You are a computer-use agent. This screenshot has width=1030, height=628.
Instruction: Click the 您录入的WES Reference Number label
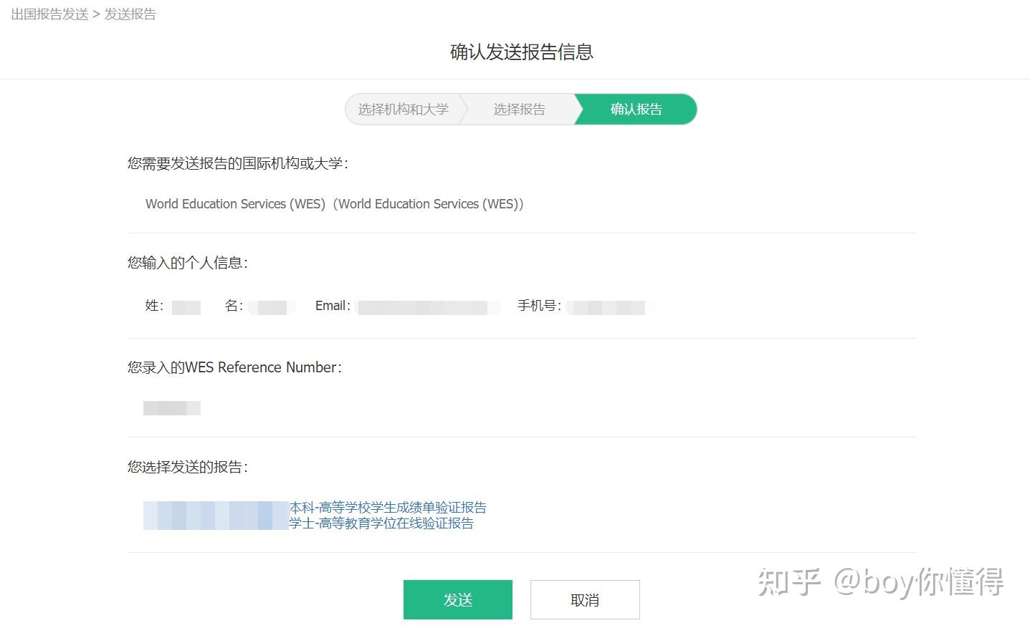234,367
